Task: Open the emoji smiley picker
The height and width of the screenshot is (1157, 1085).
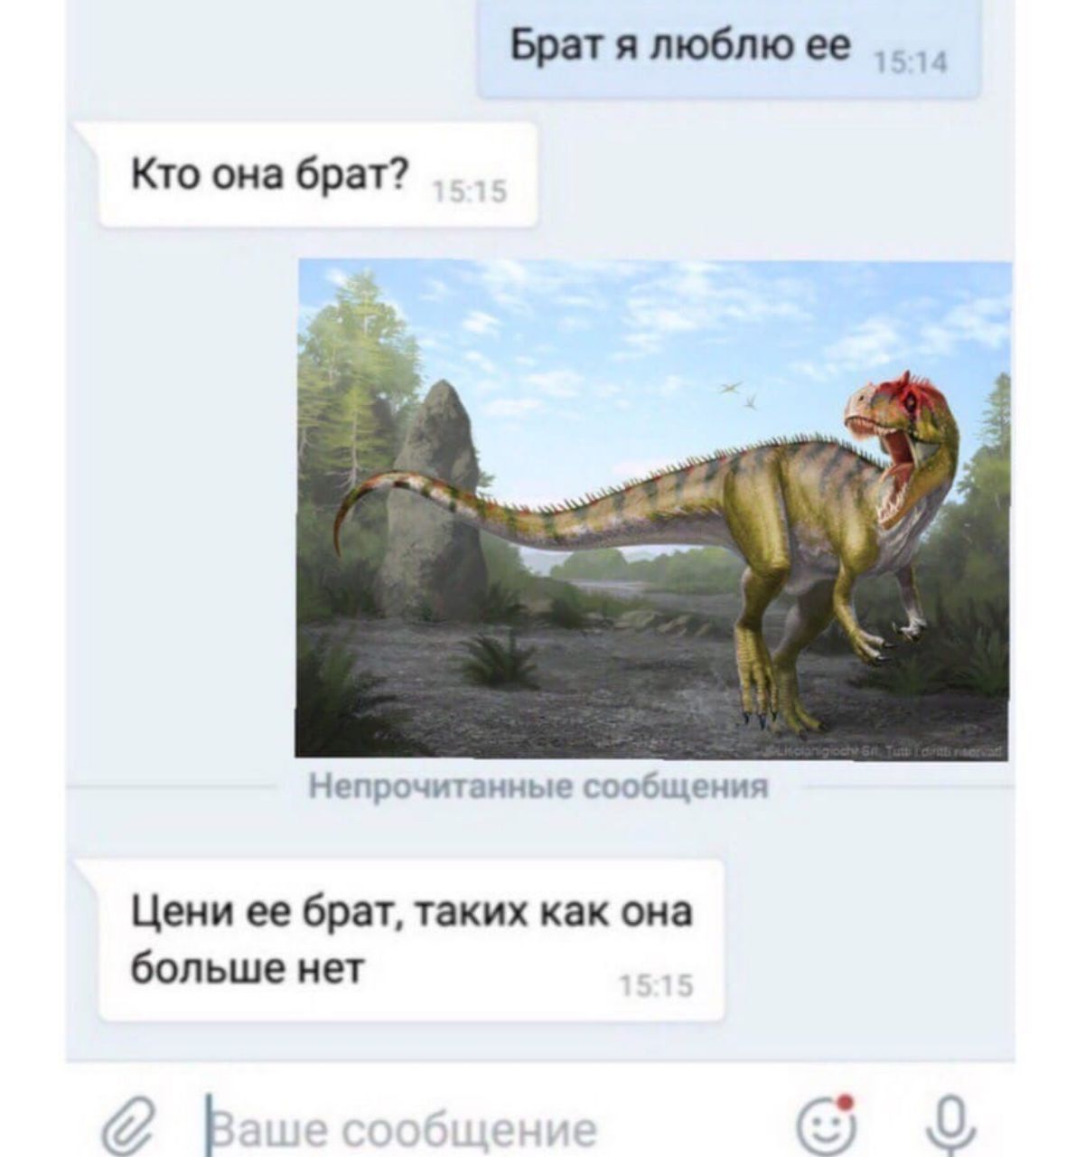Action: (826, 1122)
